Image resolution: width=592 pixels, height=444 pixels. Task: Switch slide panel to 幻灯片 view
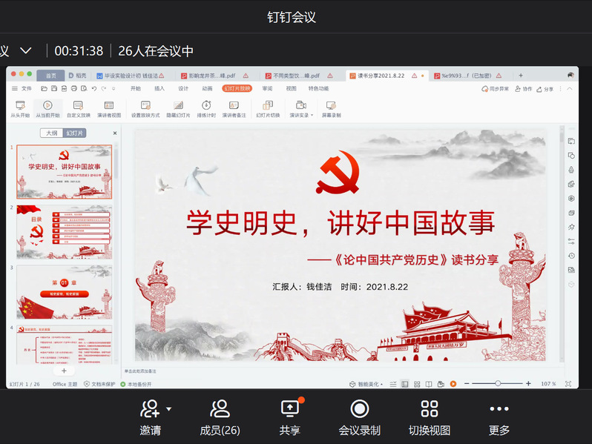74,133
